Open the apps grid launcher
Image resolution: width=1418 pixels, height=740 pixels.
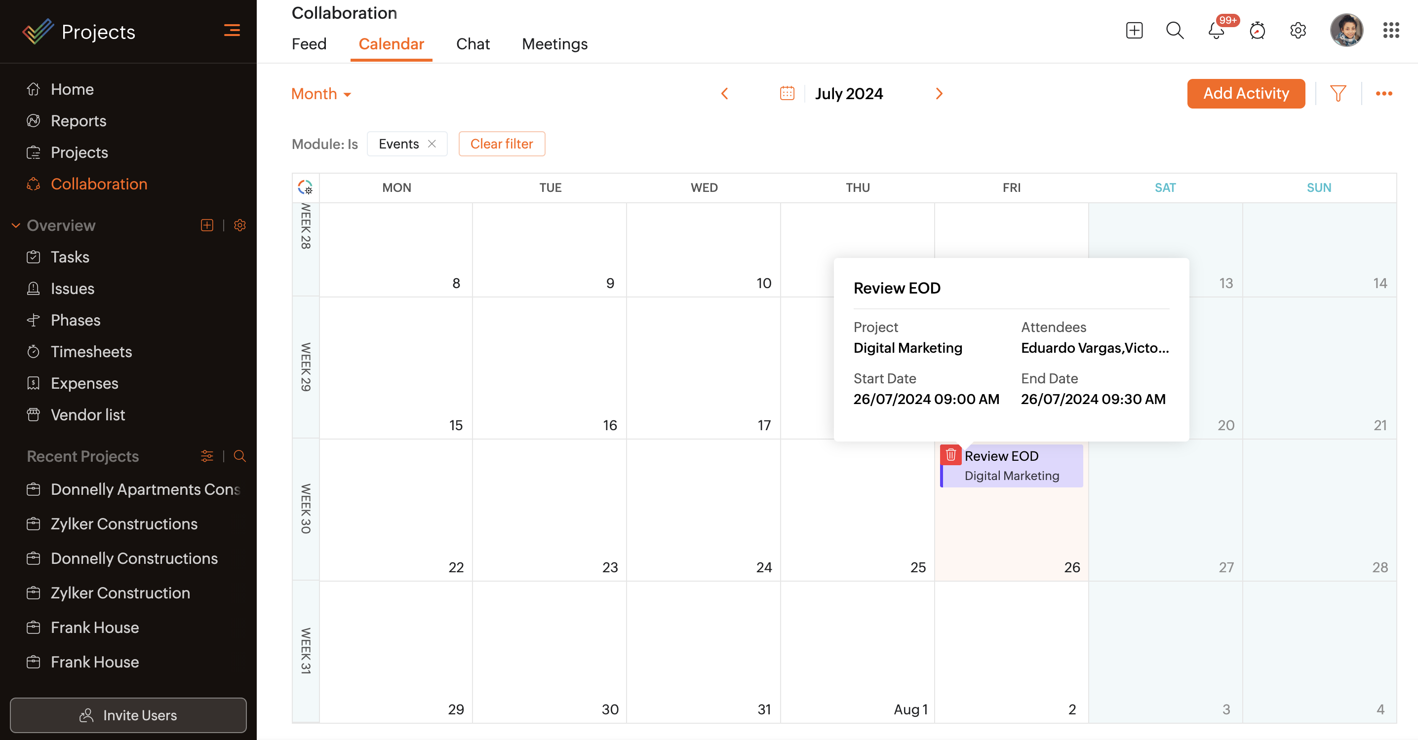tap(1391, 31)
